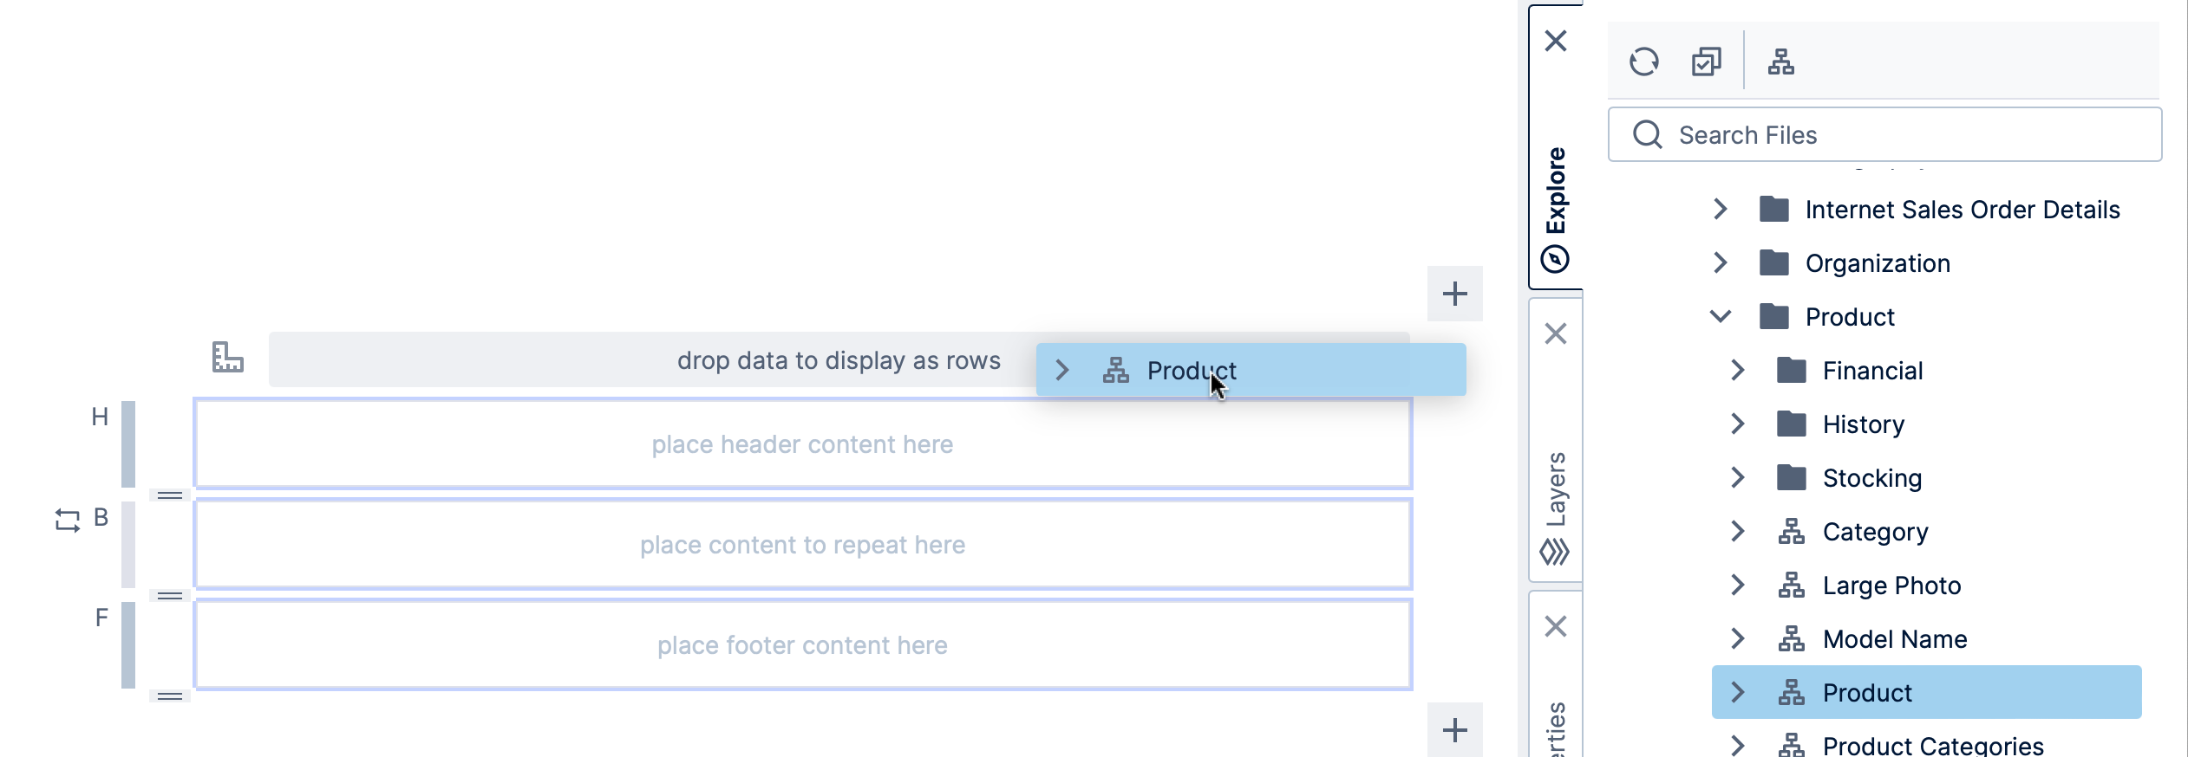Expand the Internet Sales Order Details folder
This screenshot has height=757, width=2188.
point(1721,209)
